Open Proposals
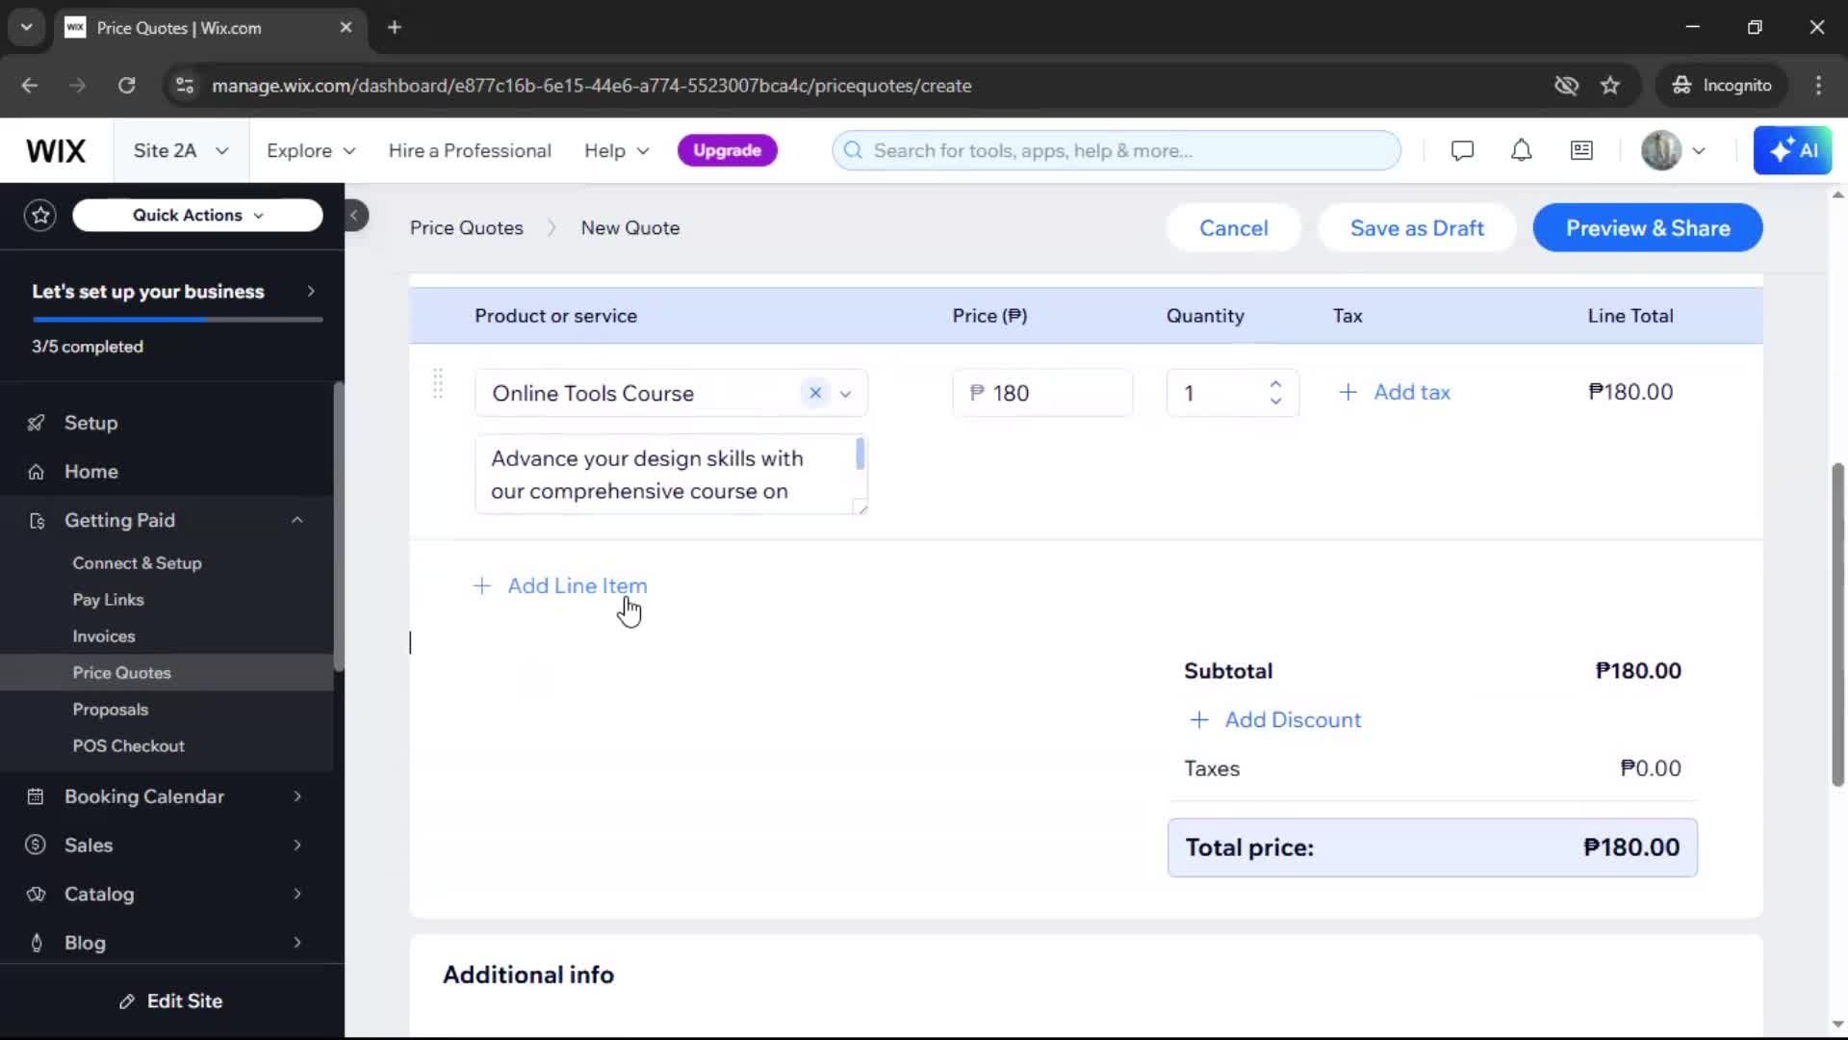This screenshot has height=1040, width=1848. (x=110, y=710)
